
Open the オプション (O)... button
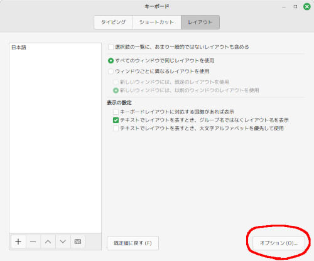[279, 243]
